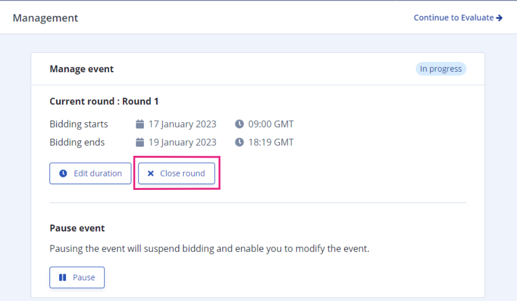Click the pause bars icon in Pause button

tap(63, 277)
